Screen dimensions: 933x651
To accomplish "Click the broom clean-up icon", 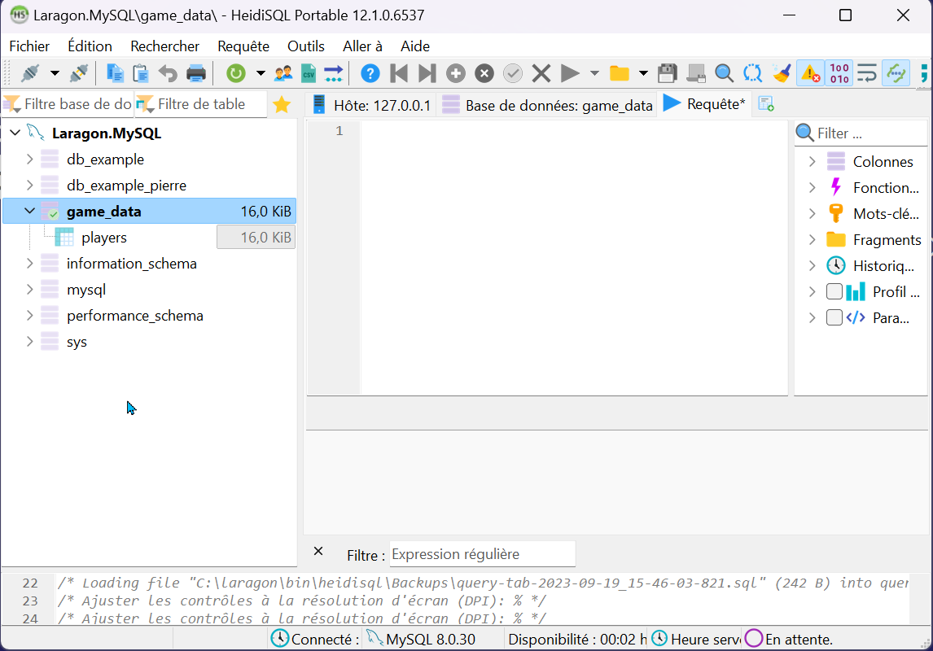I will click(x=782, y=74).
